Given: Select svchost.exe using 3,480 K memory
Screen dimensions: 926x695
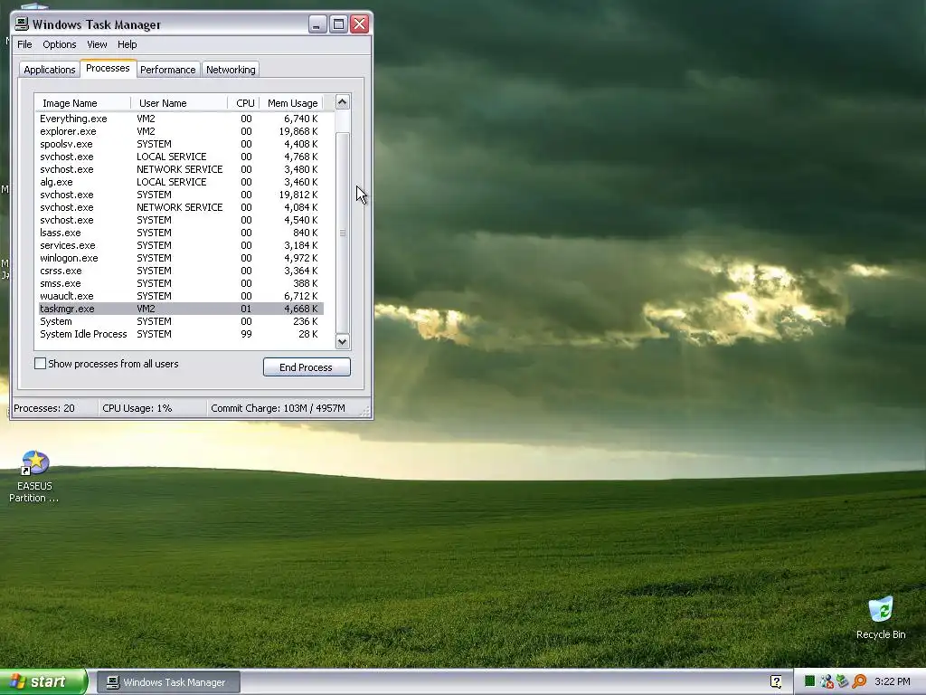Looking at the screenshot, I should (x=181, y=169).
